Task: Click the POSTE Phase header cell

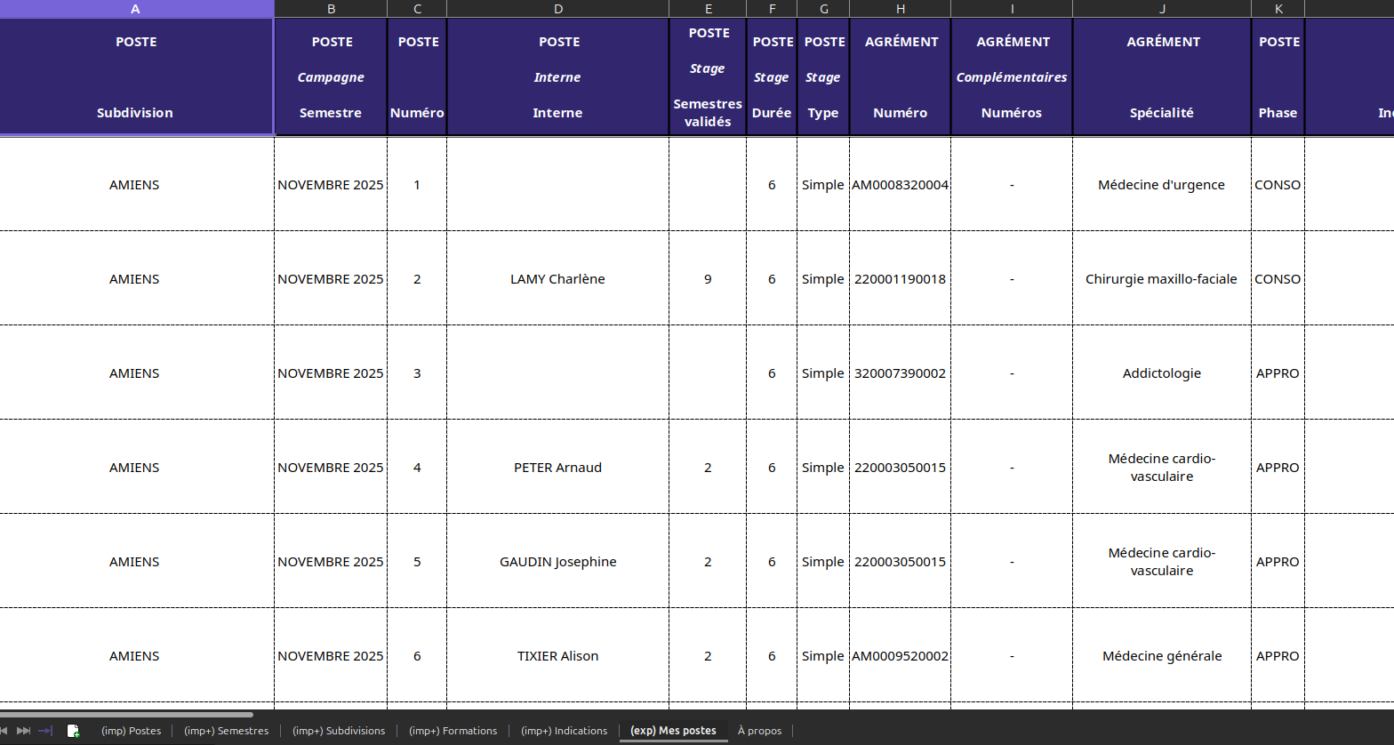Action: [1278, 76]
